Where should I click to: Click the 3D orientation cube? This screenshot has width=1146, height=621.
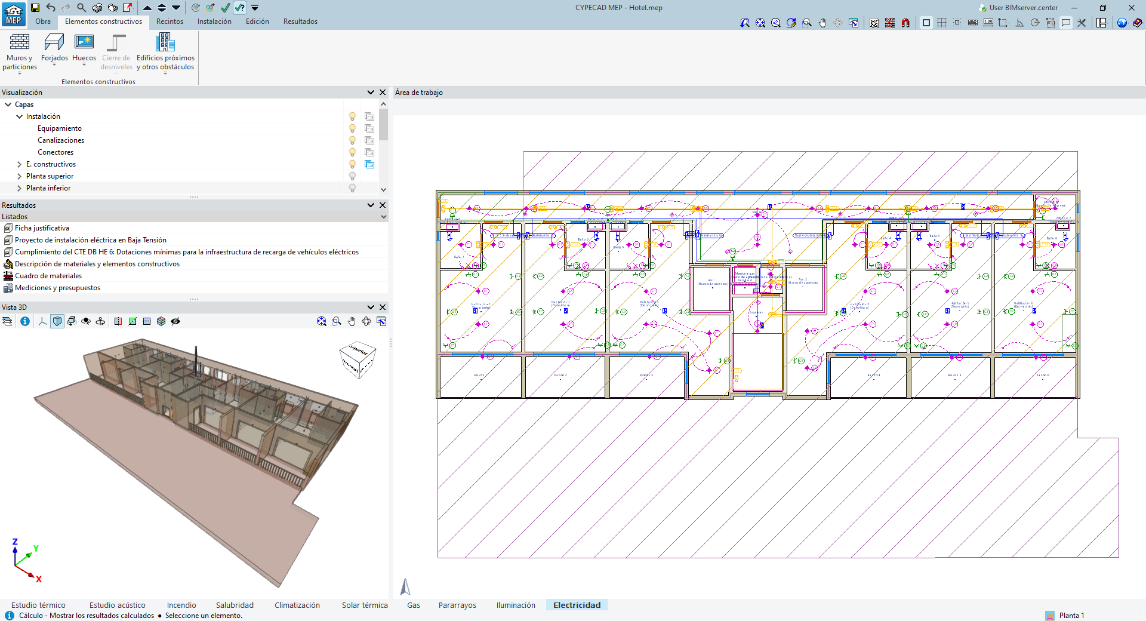coord(357,359)
